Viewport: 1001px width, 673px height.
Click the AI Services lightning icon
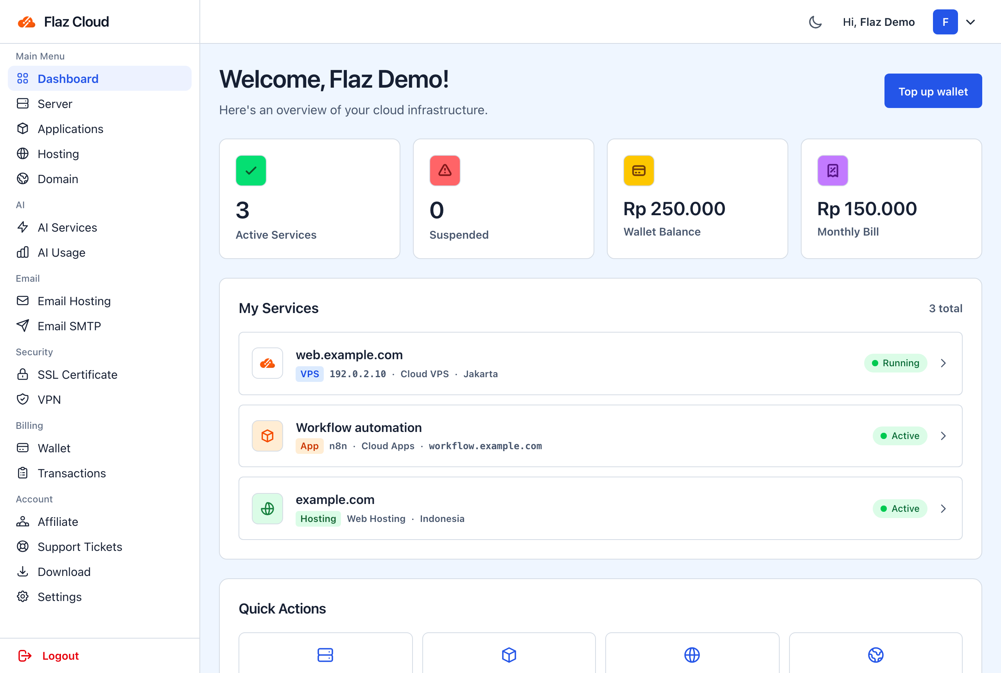point(23,227)
